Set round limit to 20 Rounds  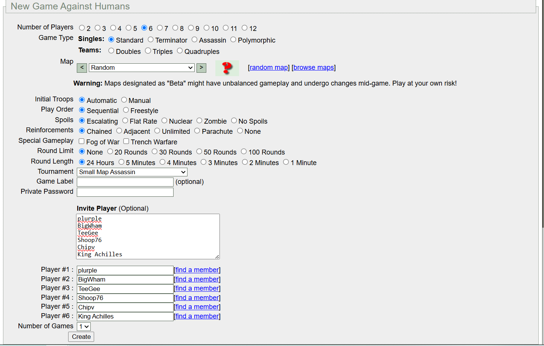coord(110,152)
